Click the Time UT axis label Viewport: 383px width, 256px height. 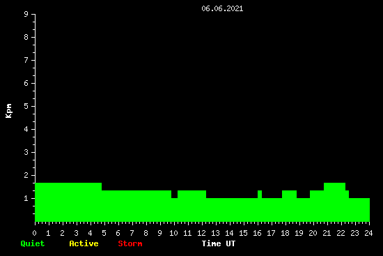click(x=219, y=243)
